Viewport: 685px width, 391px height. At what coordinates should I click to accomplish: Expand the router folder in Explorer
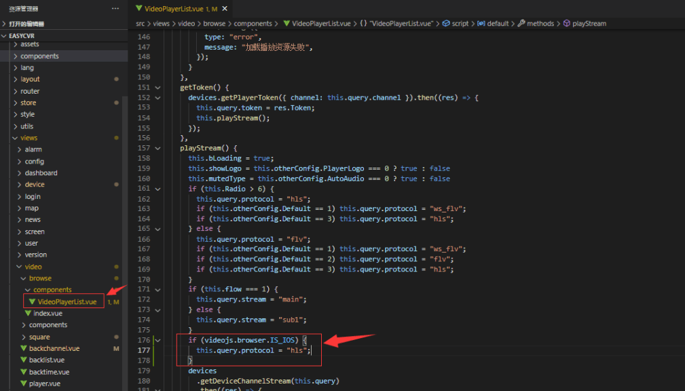(x=29, y=91)
